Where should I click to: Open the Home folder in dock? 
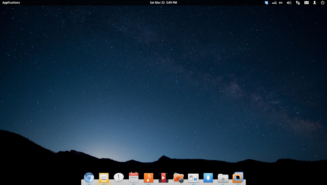pos(223,178)
